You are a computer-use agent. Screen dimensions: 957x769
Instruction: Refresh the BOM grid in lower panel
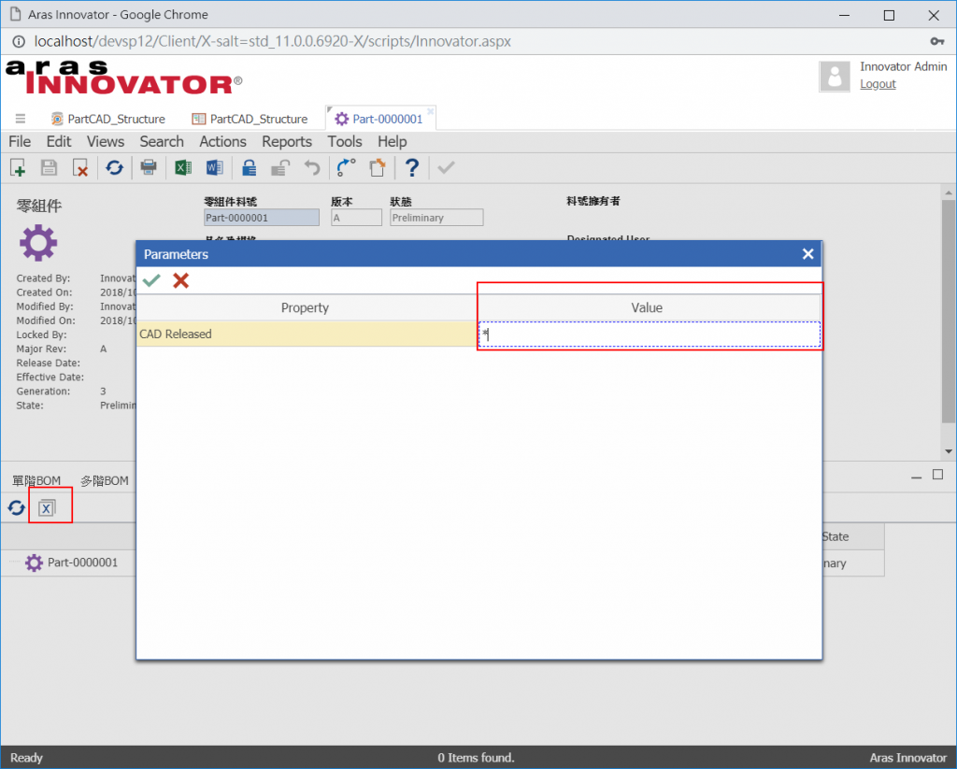point(17,507)
